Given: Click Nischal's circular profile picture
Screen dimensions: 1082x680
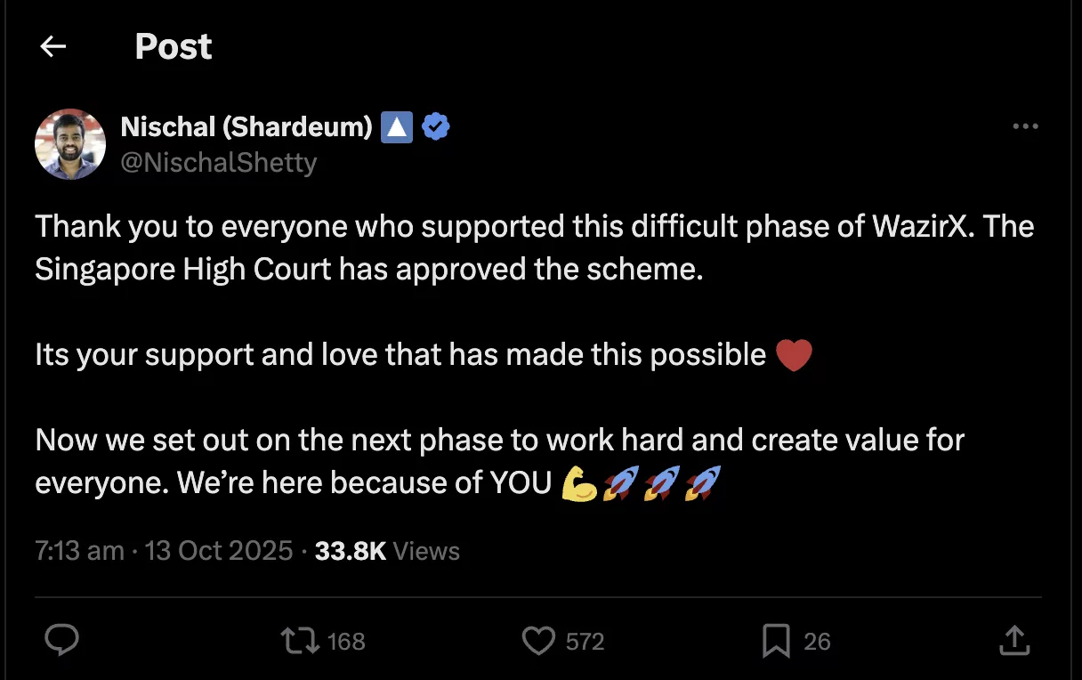Looking at the screenshot, I should (x=69, y=143).
